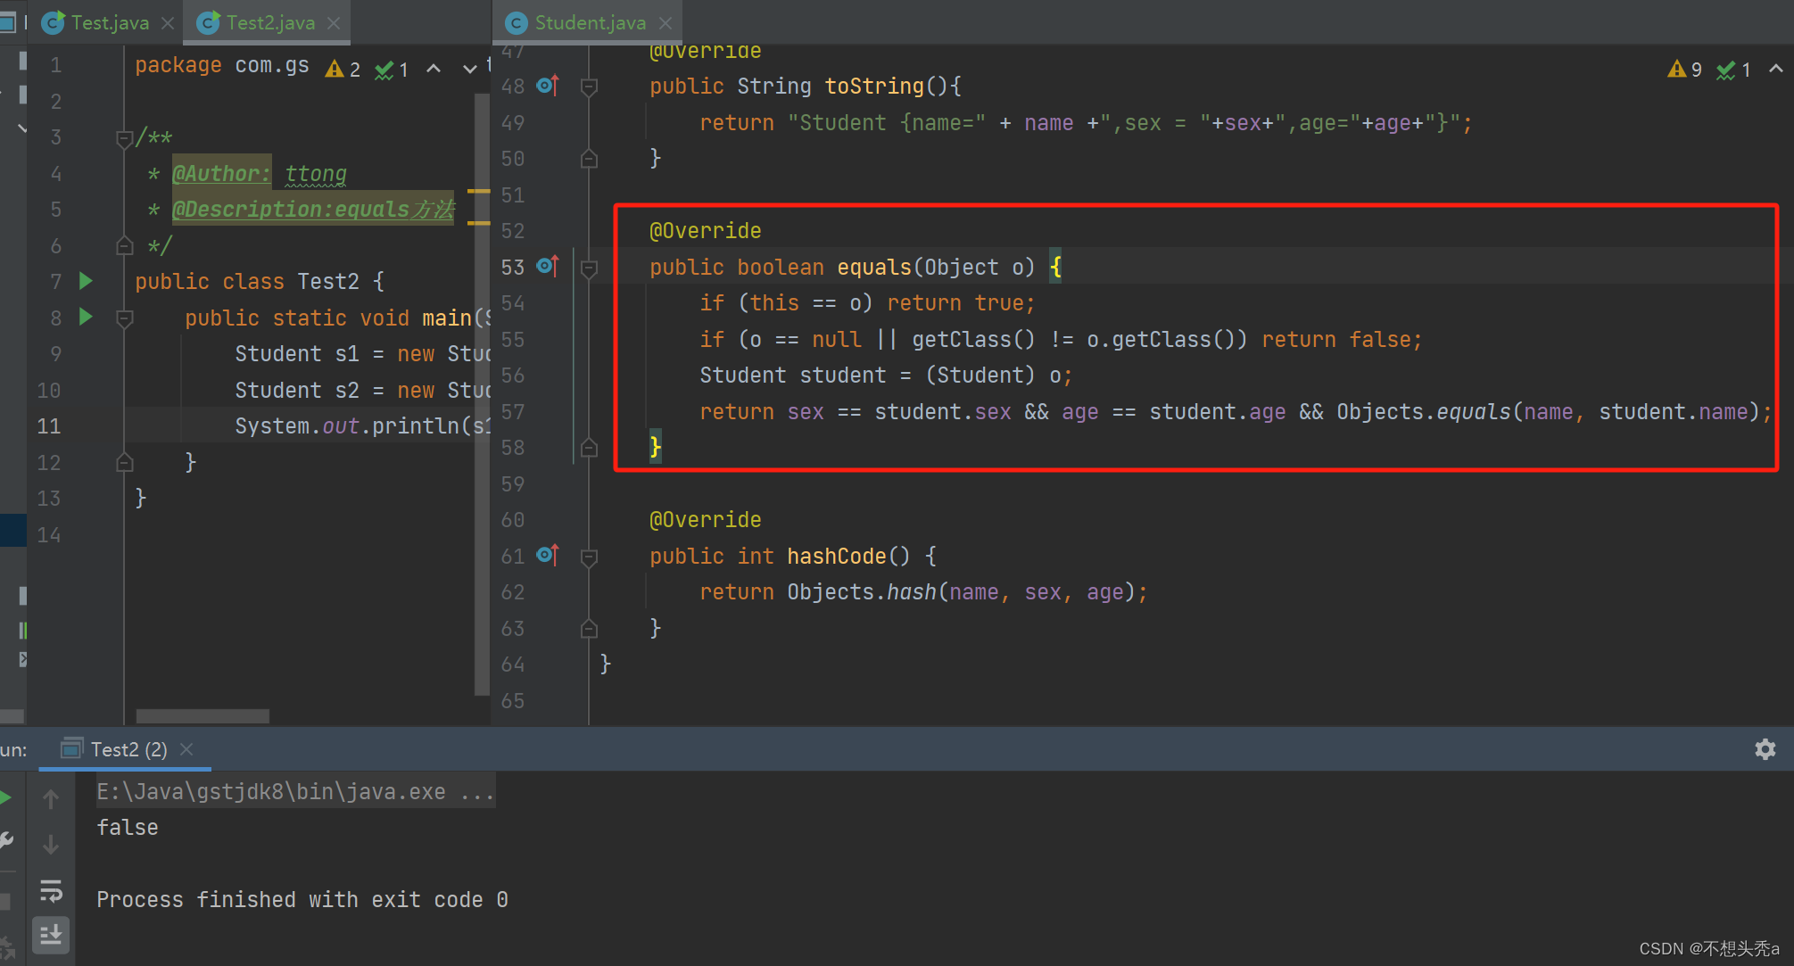Image resolution: width=1794 pixels, height=966 pixels.
Task: Click the up arrow in Run console toolbar
Action: [x=51, y=799]
